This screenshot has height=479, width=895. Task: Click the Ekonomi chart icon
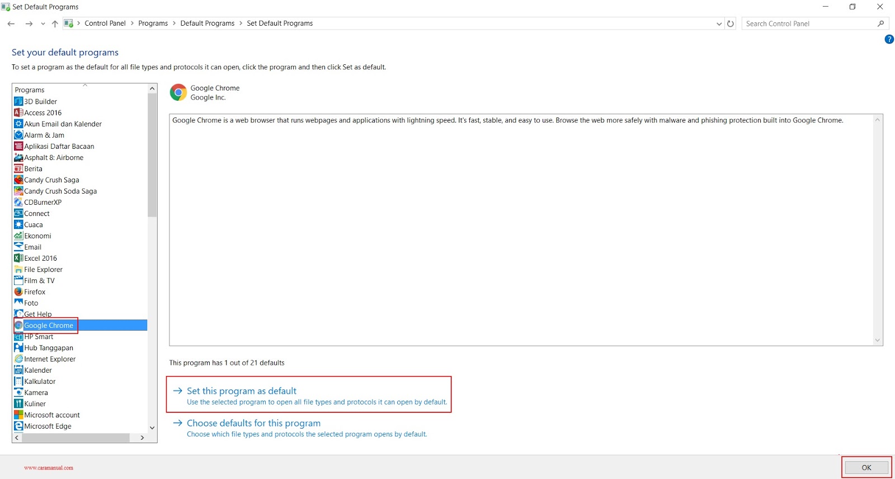tap(18, 236)
